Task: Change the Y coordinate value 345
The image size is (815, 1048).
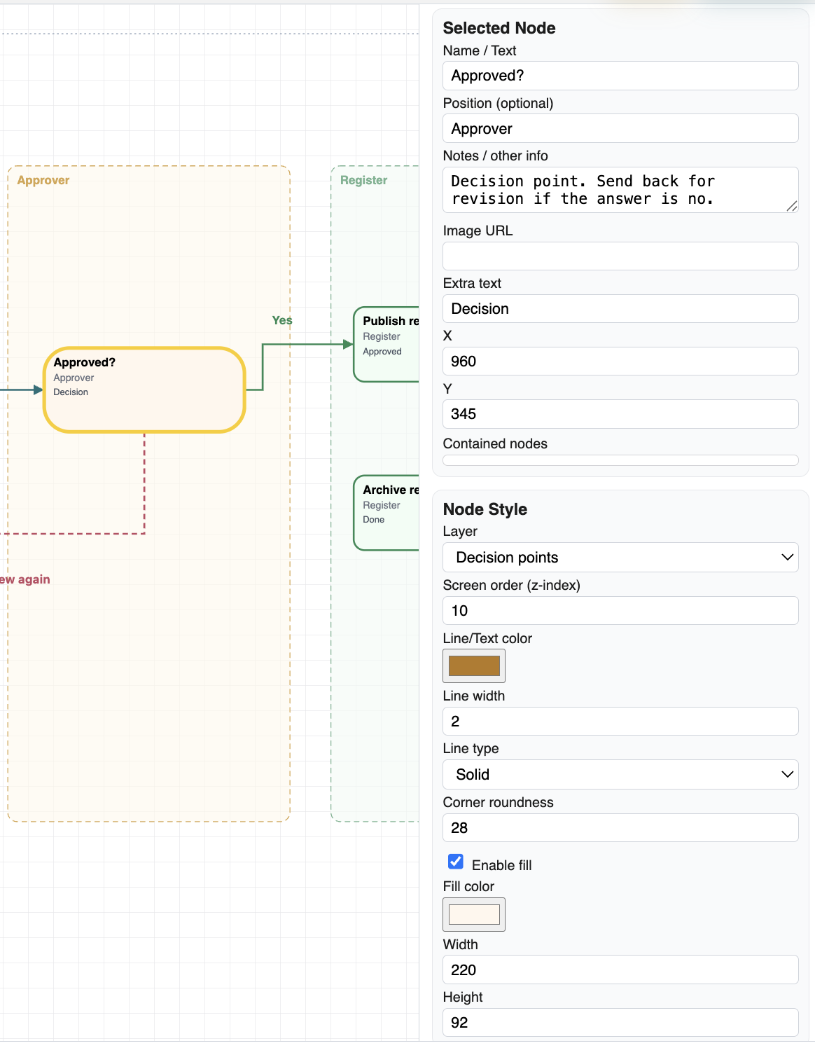Action: click(x=620, y=414)
